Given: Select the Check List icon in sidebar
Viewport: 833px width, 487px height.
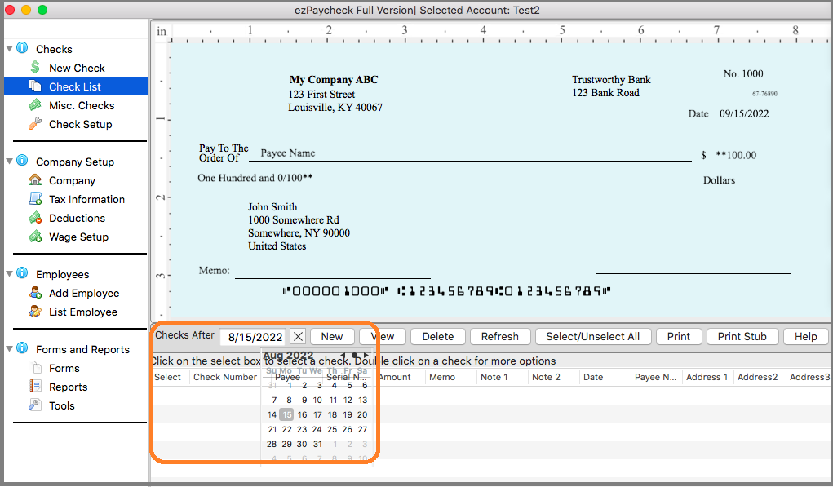Looking at the screenshot, I should coord(35,86).
